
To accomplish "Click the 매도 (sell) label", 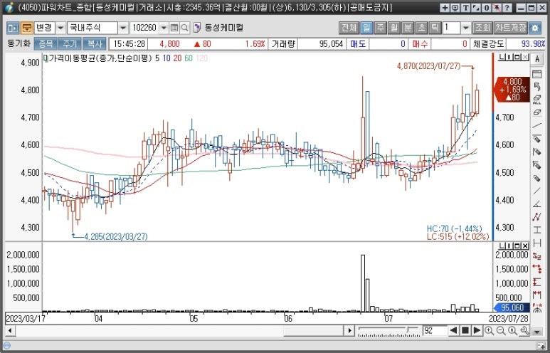I will [358, 44].
